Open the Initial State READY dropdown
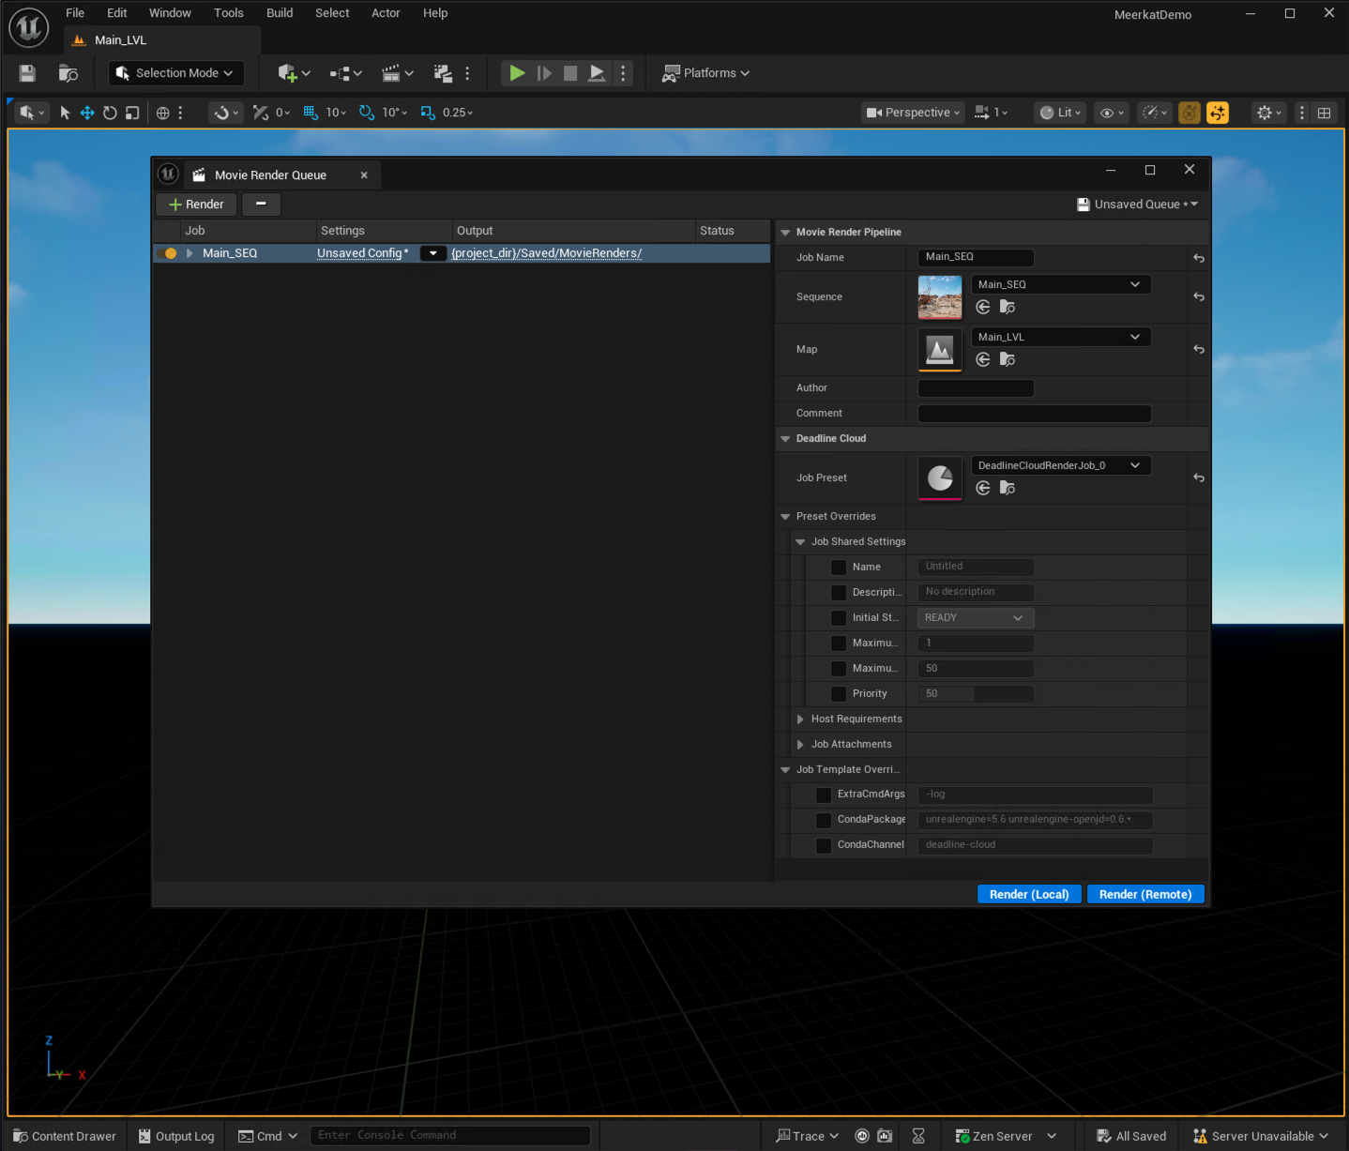1349x1151 pixels. pos(975,617)
